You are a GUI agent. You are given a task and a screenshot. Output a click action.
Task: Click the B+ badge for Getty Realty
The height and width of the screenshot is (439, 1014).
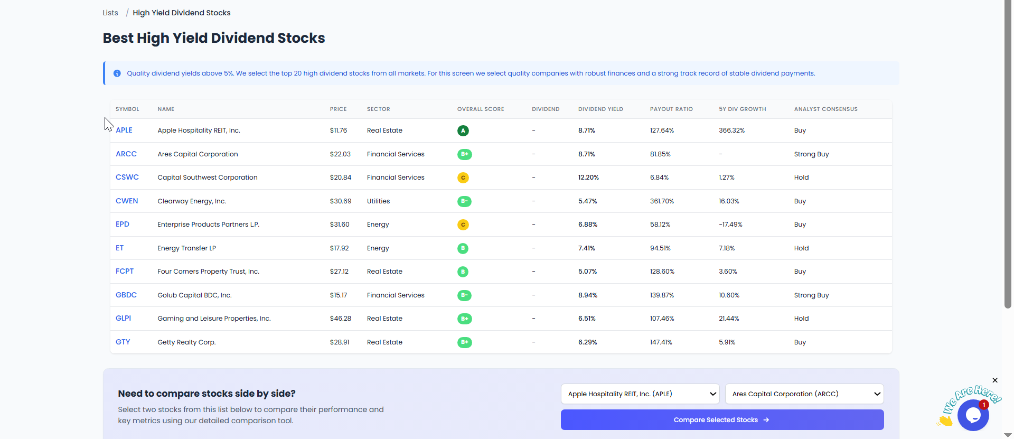tap(464, 342)
